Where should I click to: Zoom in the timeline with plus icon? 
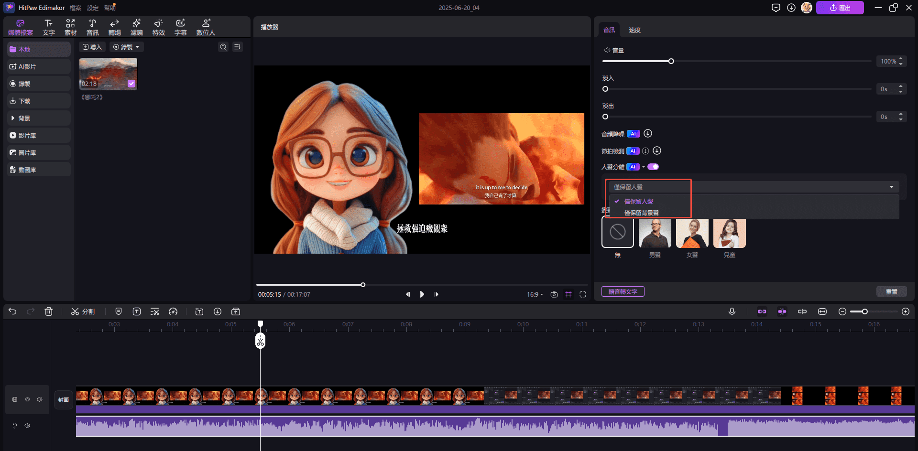(x=906, y=311)
